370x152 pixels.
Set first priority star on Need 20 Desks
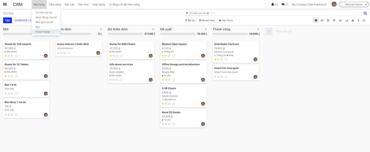tap(163, 124)
